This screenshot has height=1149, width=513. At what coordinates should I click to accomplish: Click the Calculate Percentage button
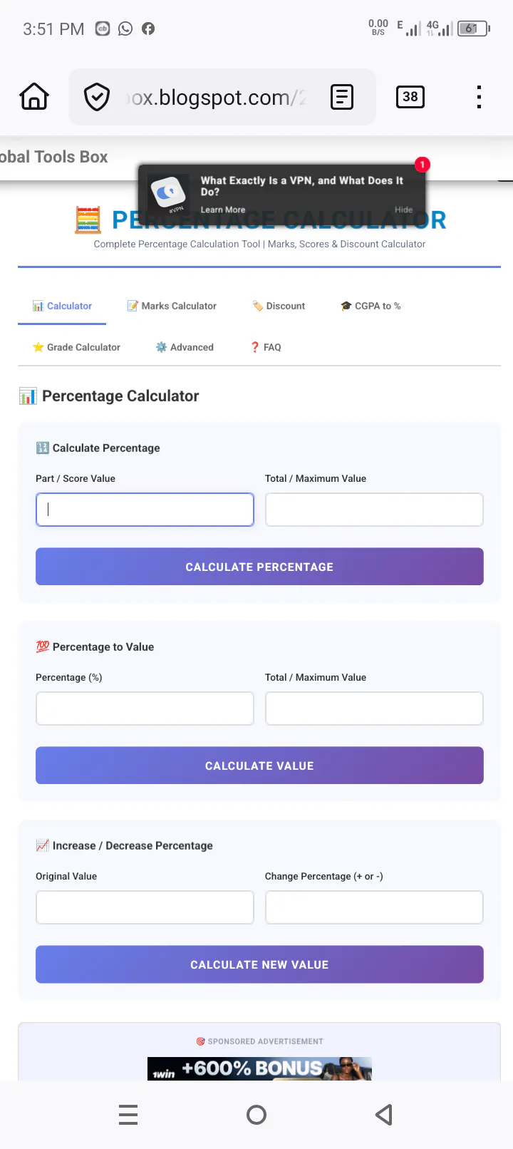tap(259, 567)
